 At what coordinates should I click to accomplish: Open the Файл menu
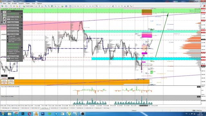point(5,4)
